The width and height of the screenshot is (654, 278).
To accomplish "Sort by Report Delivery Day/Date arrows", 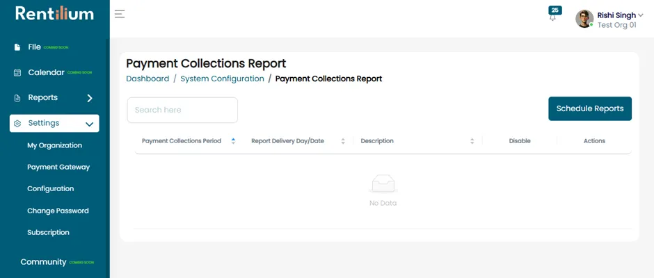I will pos(343,141).
